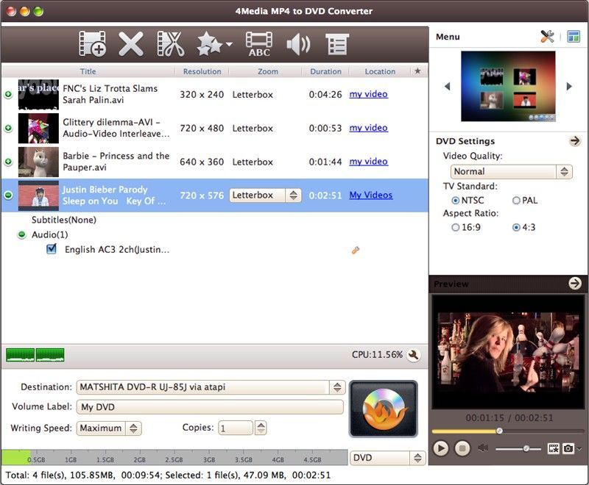Collapse the Justin Bieber Parody row

tap(8, 195)
